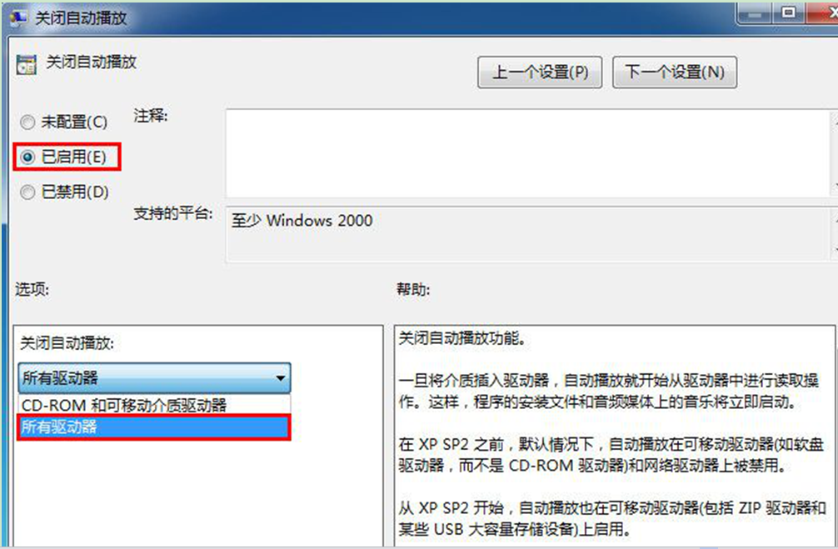Image resolution: width=838 pixels, height=549 pixels.
Task: Click the policy setting icon beside 关闭自动播放 heading
Action: click(26, 64)
